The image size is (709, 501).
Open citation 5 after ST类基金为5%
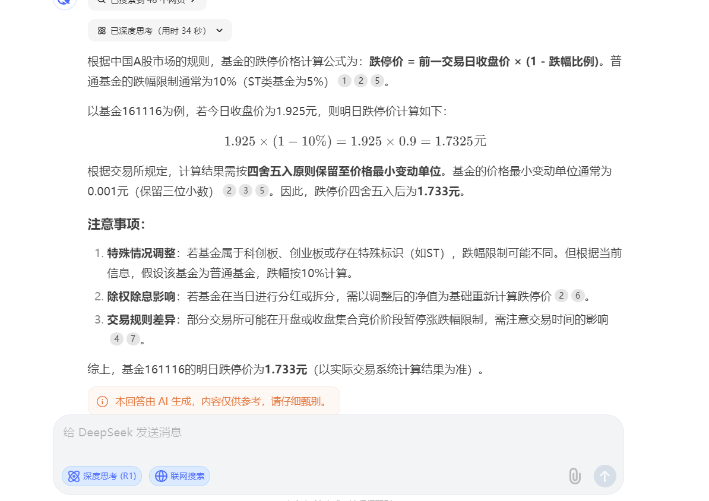(377, 81)
